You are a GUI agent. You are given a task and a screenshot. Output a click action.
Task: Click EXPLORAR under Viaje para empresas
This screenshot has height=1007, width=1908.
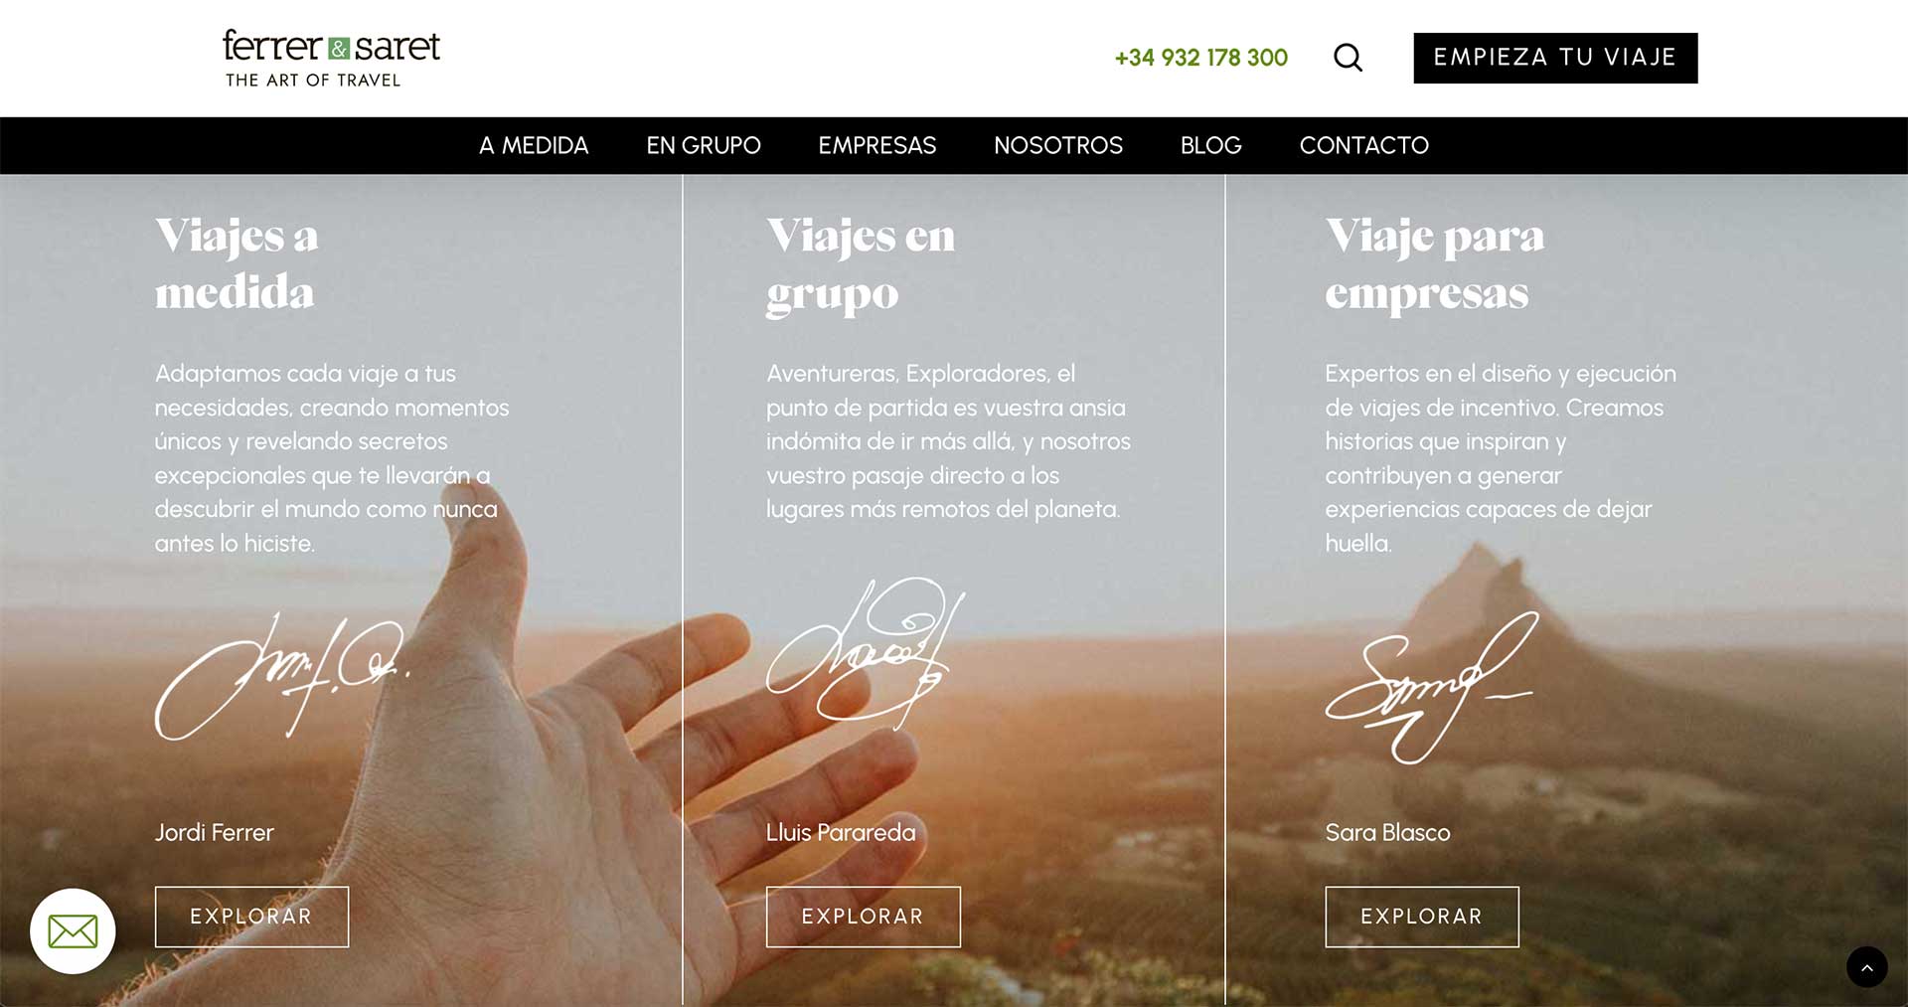tap(1421, 917)
